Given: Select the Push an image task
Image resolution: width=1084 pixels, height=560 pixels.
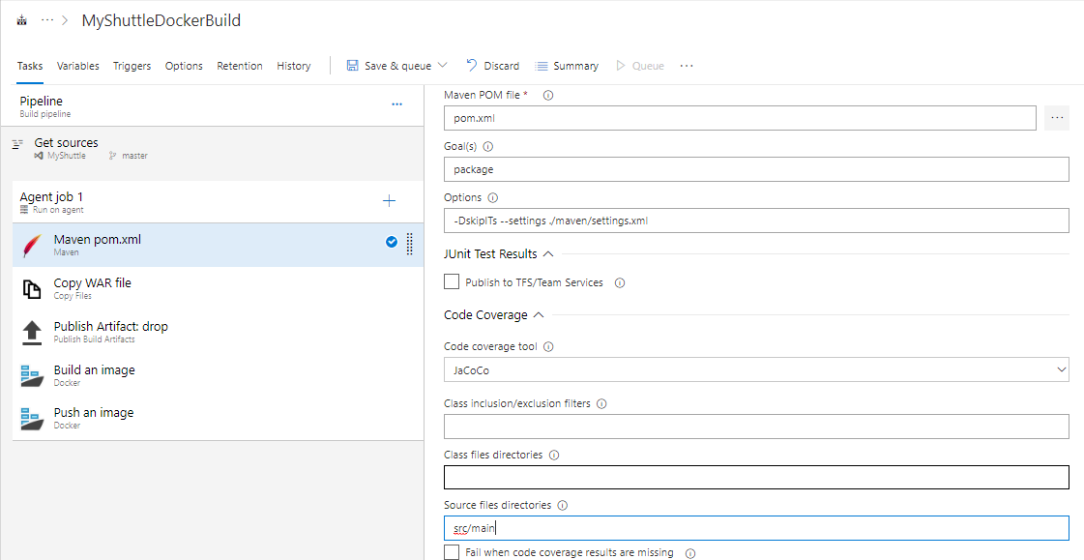Looking at the screenshot, I should click(218, 418).
